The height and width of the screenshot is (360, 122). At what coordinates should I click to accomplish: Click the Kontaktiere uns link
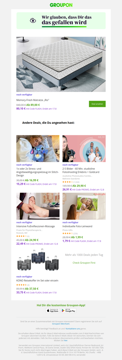tap(73, 329)
